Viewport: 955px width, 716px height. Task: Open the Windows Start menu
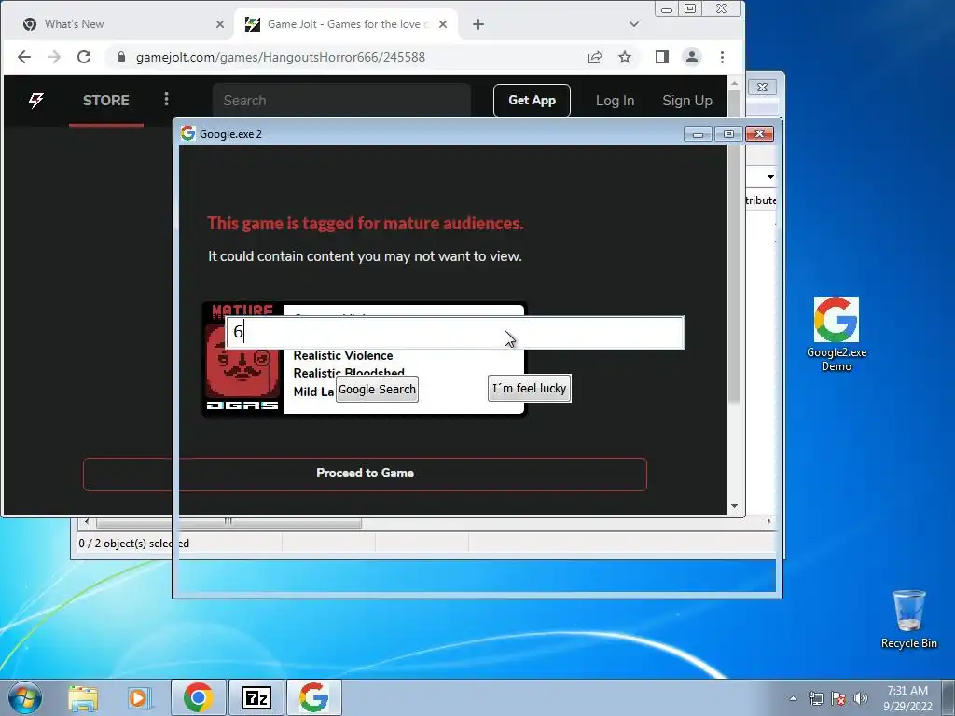[24, 697]
